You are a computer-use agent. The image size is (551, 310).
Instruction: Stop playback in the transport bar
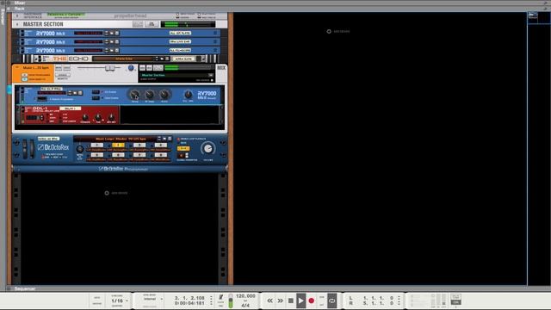[x=291, y=301]
